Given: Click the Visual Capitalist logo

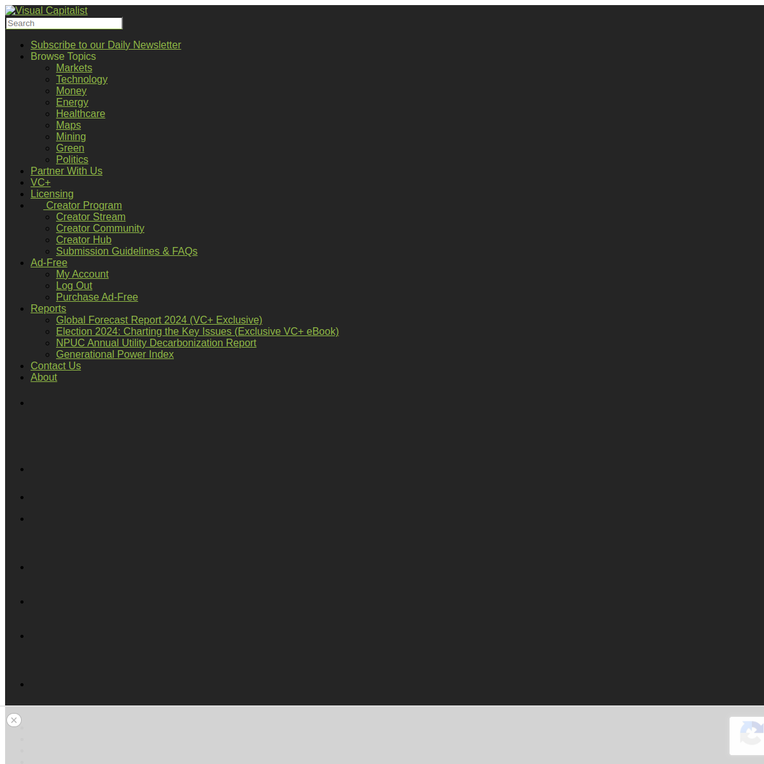Looking at the screenshot, I should click(x=46, y=11).
